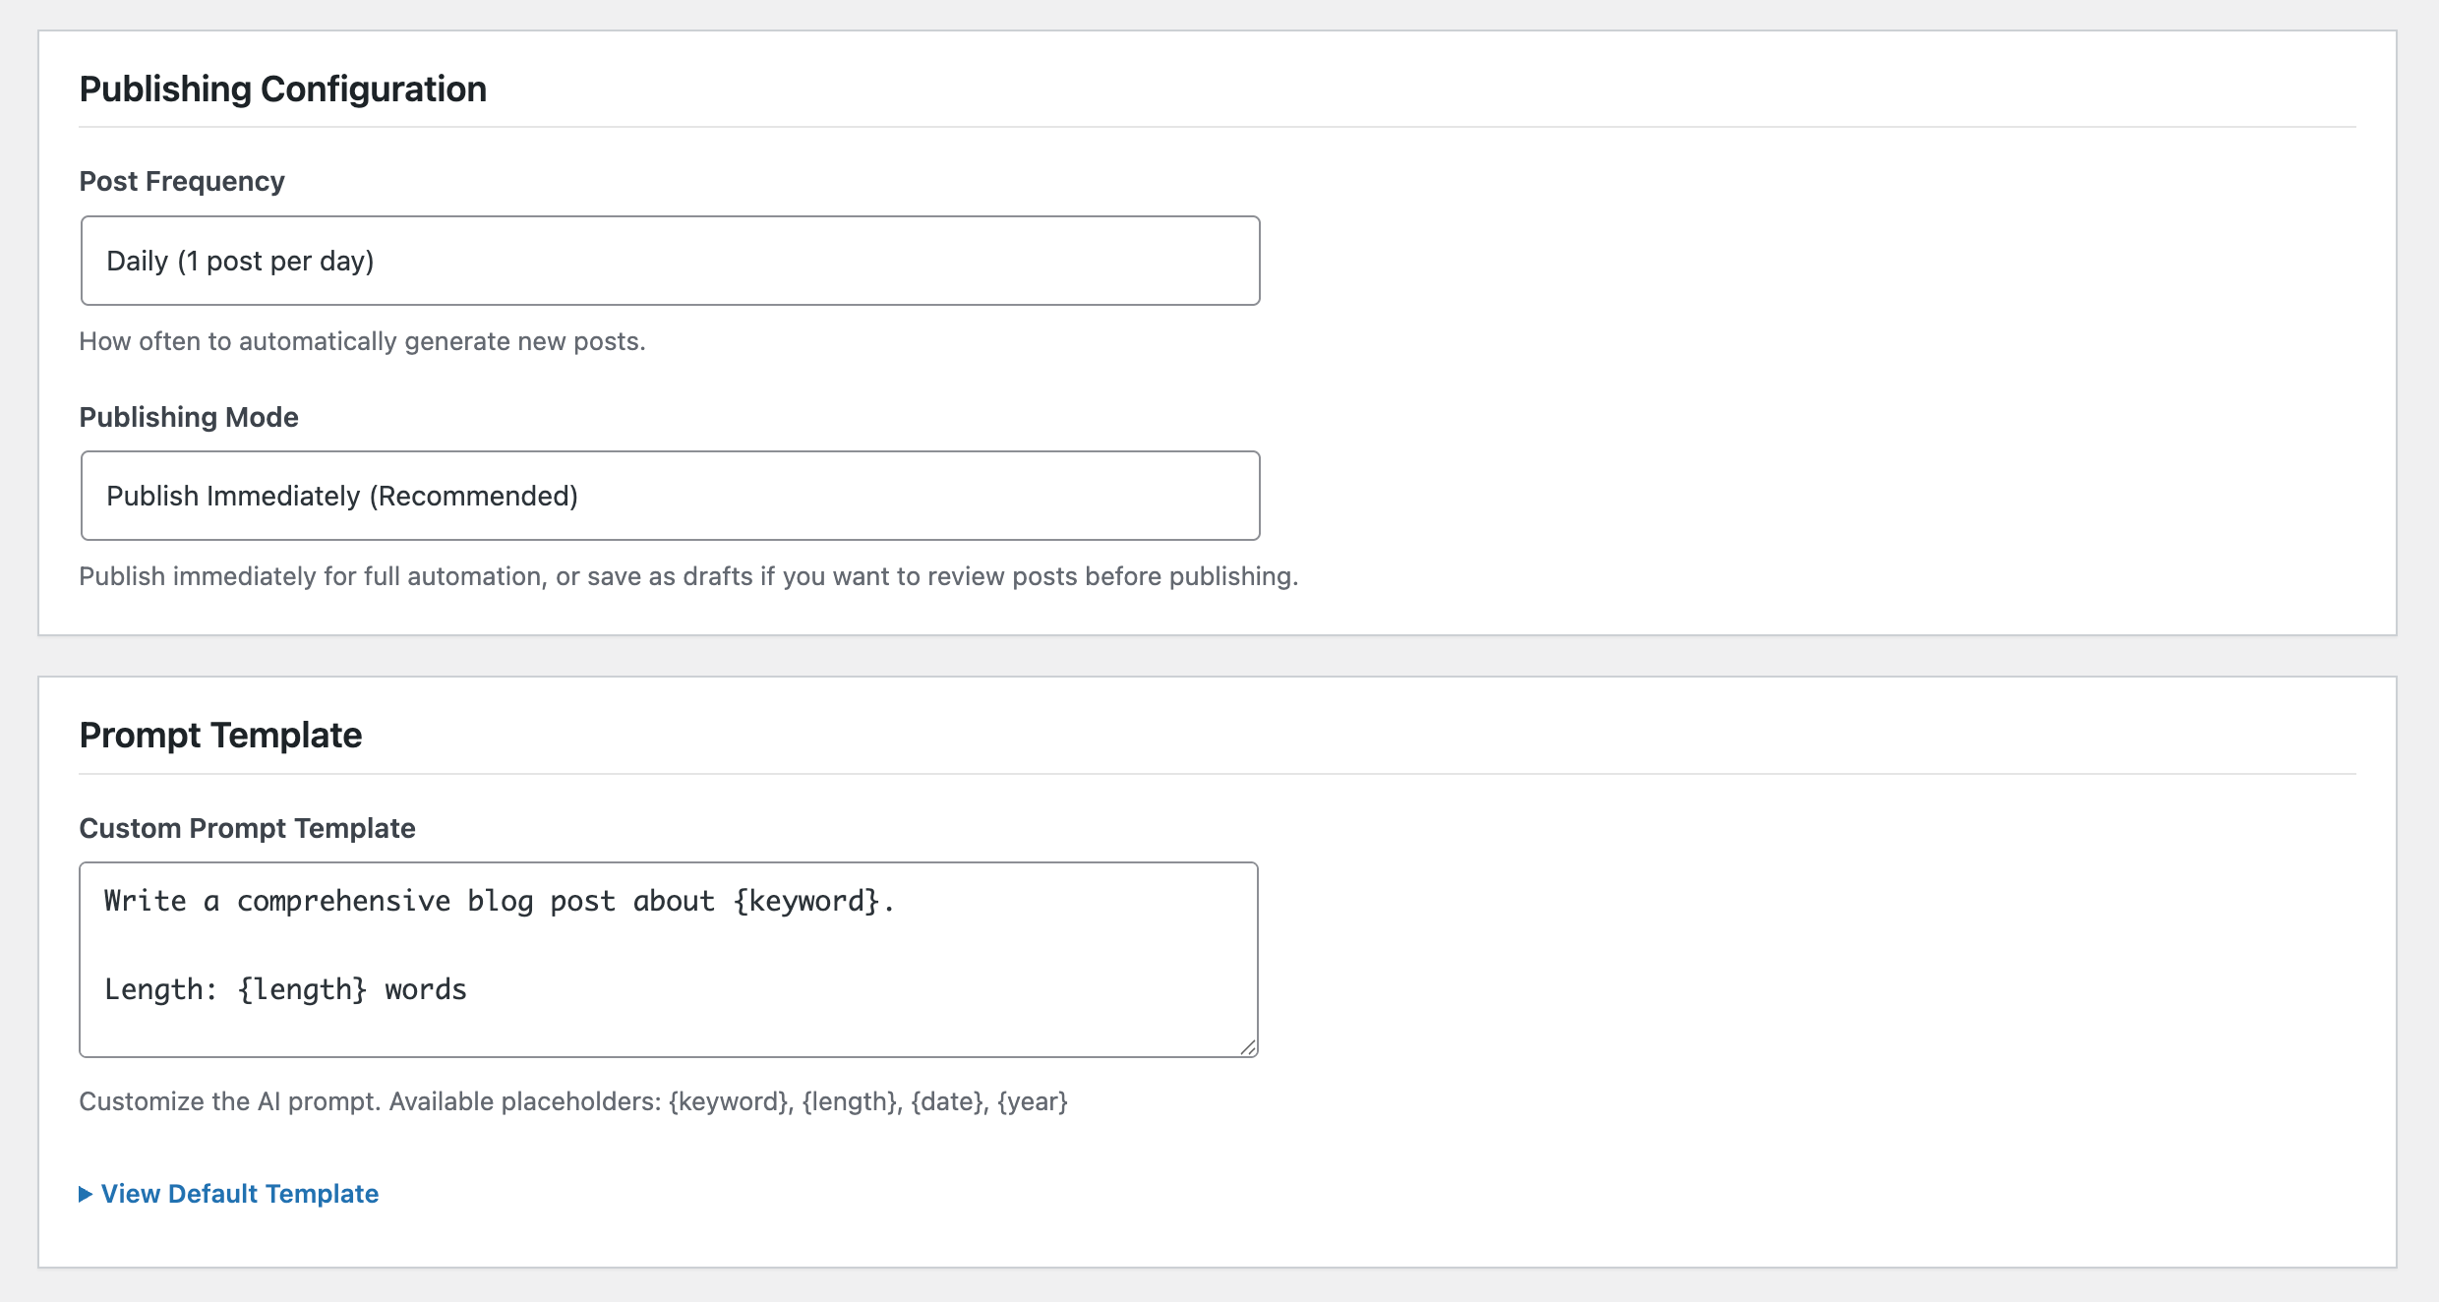Click the 'How often to automatically generate' hint
The height and width of the screenshot is (1302, 2439).
pyautogui.click(x=362, y=341)
